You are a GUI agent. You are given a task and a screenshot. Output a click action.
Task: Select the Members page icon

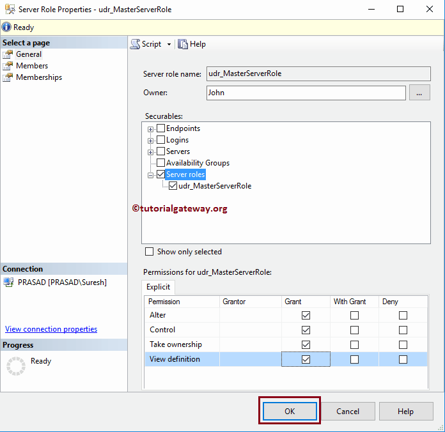(8, 66)
